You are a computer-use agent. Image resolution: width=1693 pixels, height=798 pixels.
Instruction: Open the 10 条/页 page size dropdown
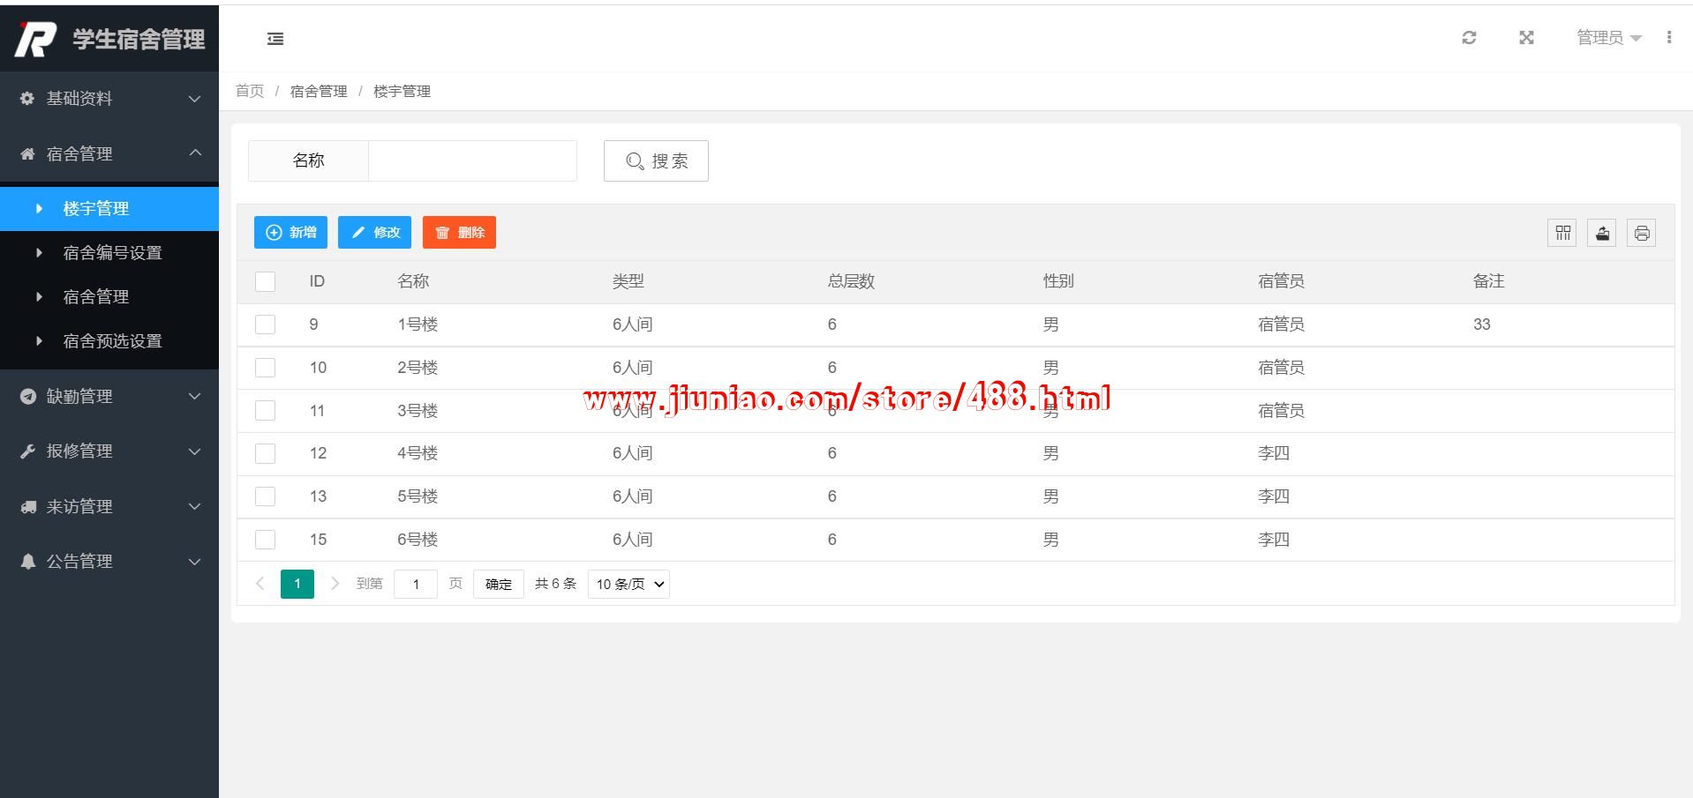pos(628,584)
